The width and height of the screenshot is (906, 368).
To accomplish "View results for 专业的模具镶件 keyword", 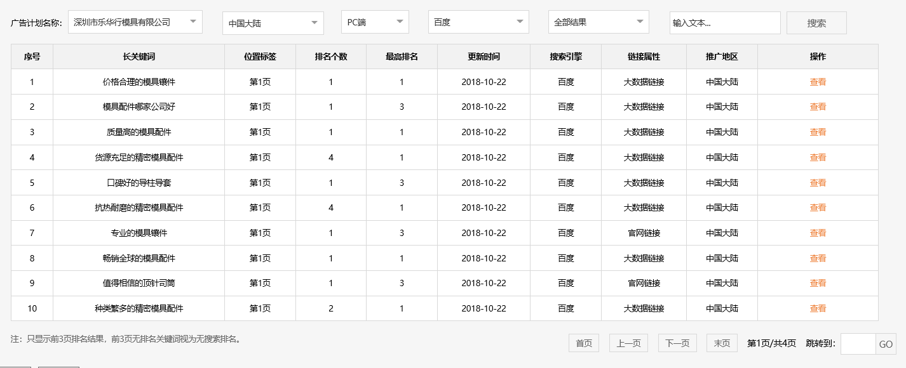I will (818, 233).
